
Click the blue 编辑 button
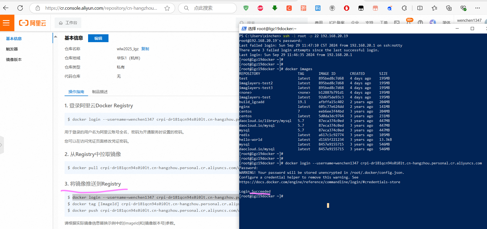(x=98, y=38)
